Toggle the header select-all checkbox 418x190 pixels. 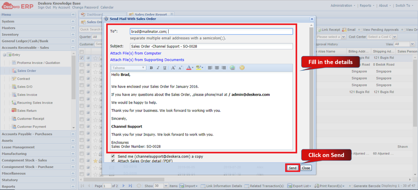(x=81, y=51)
